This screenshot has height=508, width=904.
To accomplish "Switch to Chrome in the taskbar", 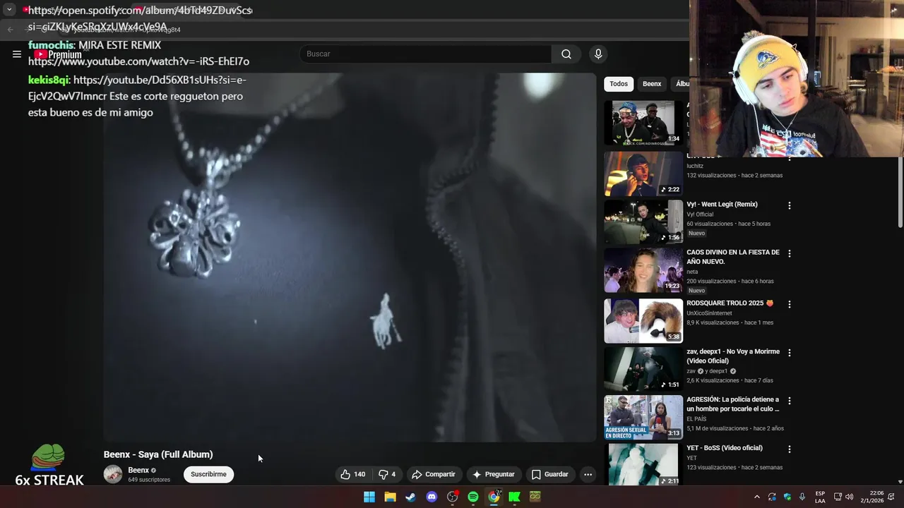I will coord(494,497).
